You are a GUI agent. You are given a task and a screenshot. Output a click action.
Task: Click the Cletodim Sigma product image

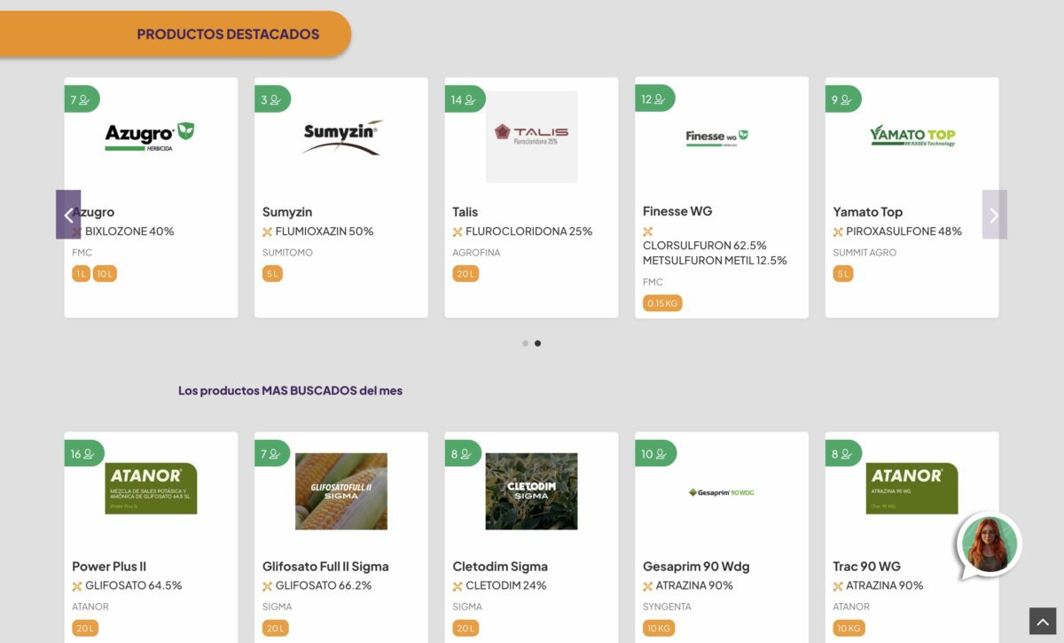pos(531,491)
